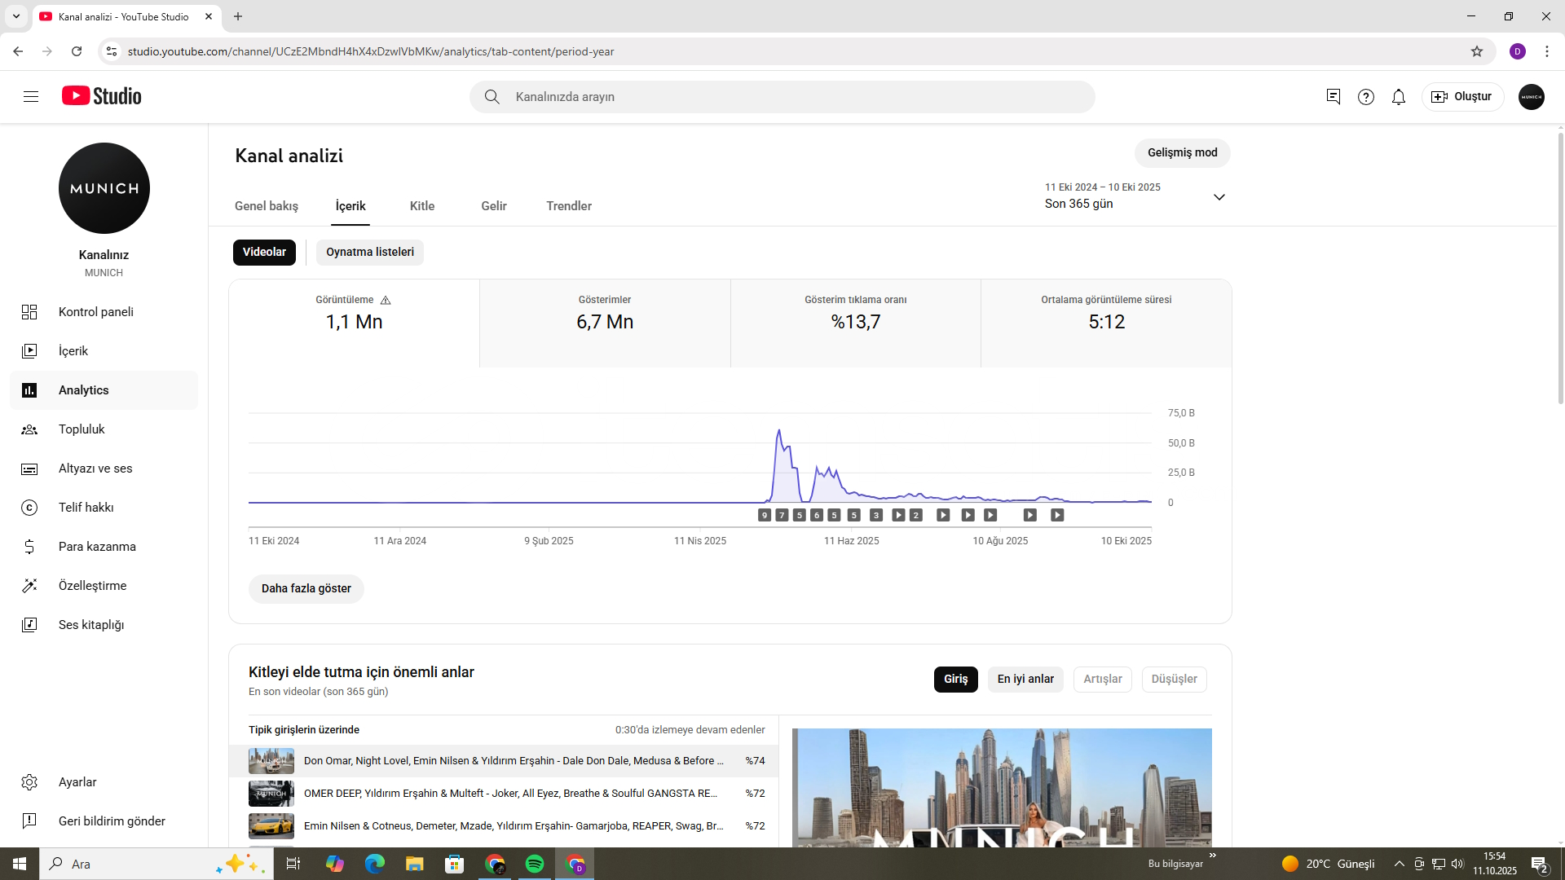Image resolution: width=1565 pixels, height=880 pixels.
Task: Open the hamburger navigation menu
Action: click(x=31, y=97)
